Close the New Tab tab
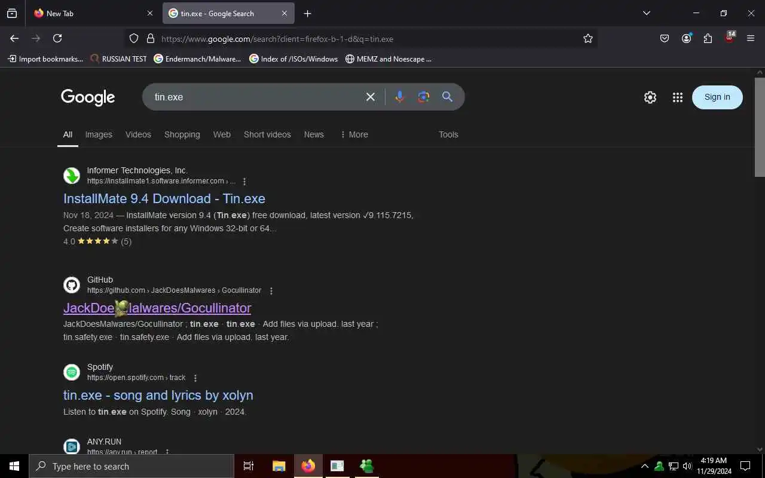This screenshot has height=478, width=765. click(x=150, y=13)
